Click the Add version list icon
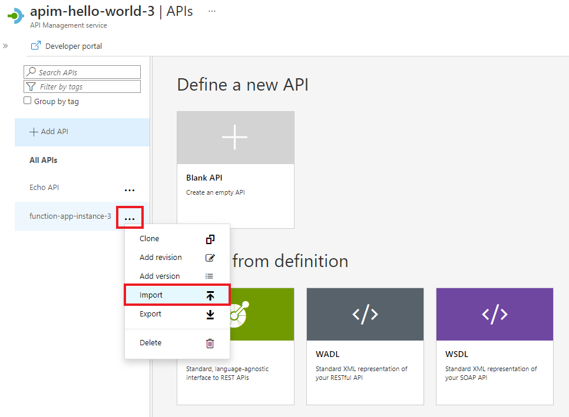Image resolution: width=569 pixels, height=417 pixels. (x=210, y=276)
